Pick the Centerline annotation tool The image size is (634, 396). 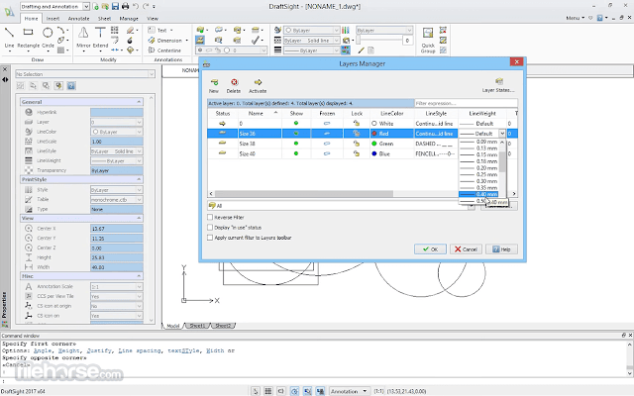click(164, 50)
